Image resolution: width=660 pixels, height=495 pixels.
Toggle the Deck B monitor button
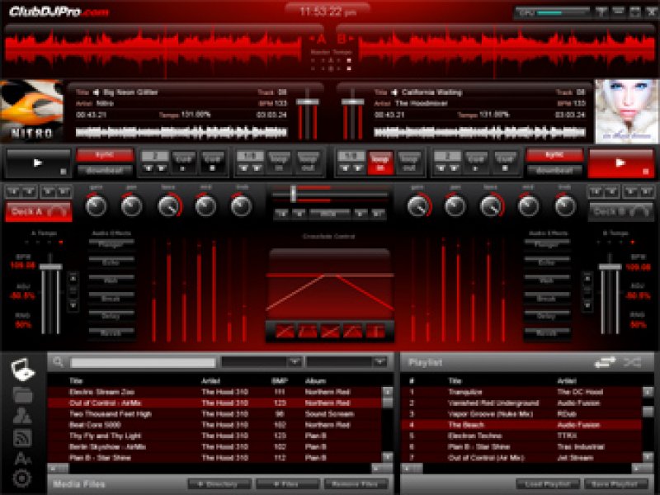621,211
